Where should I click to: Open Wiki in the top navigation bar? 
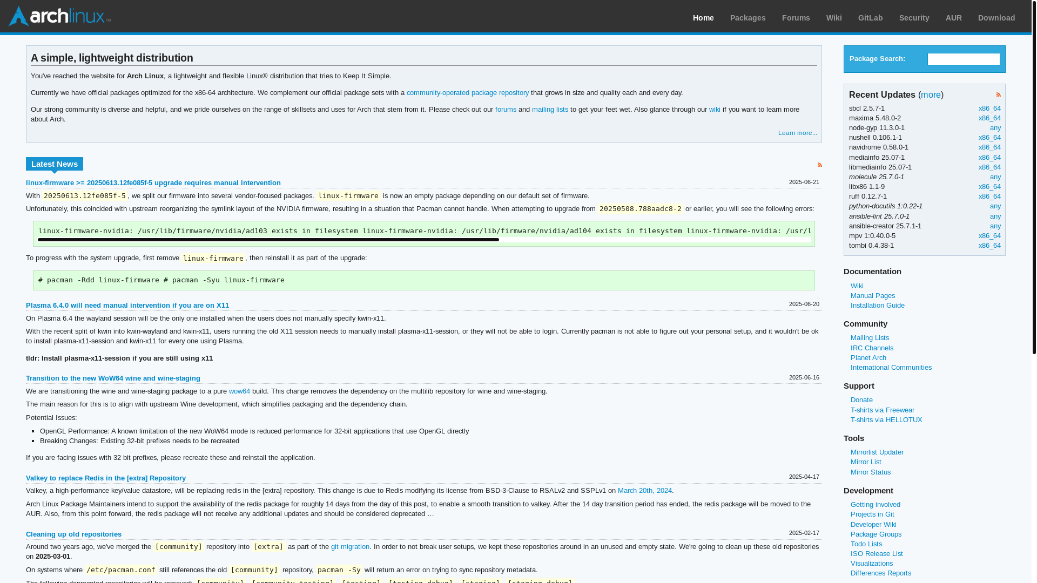pos(834,18)
